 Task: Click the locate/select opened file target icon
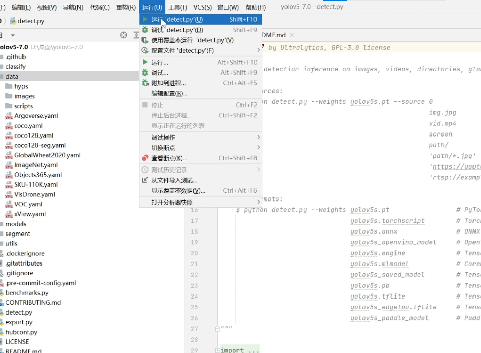124,35
